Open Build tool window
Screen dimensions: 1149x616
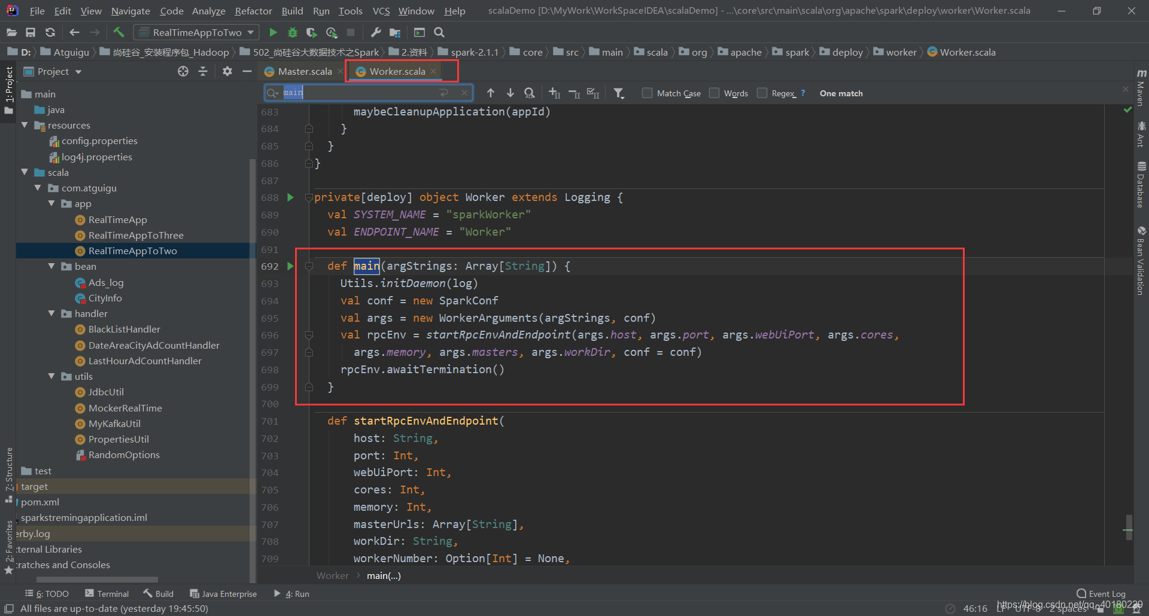[x=158, y=594]
